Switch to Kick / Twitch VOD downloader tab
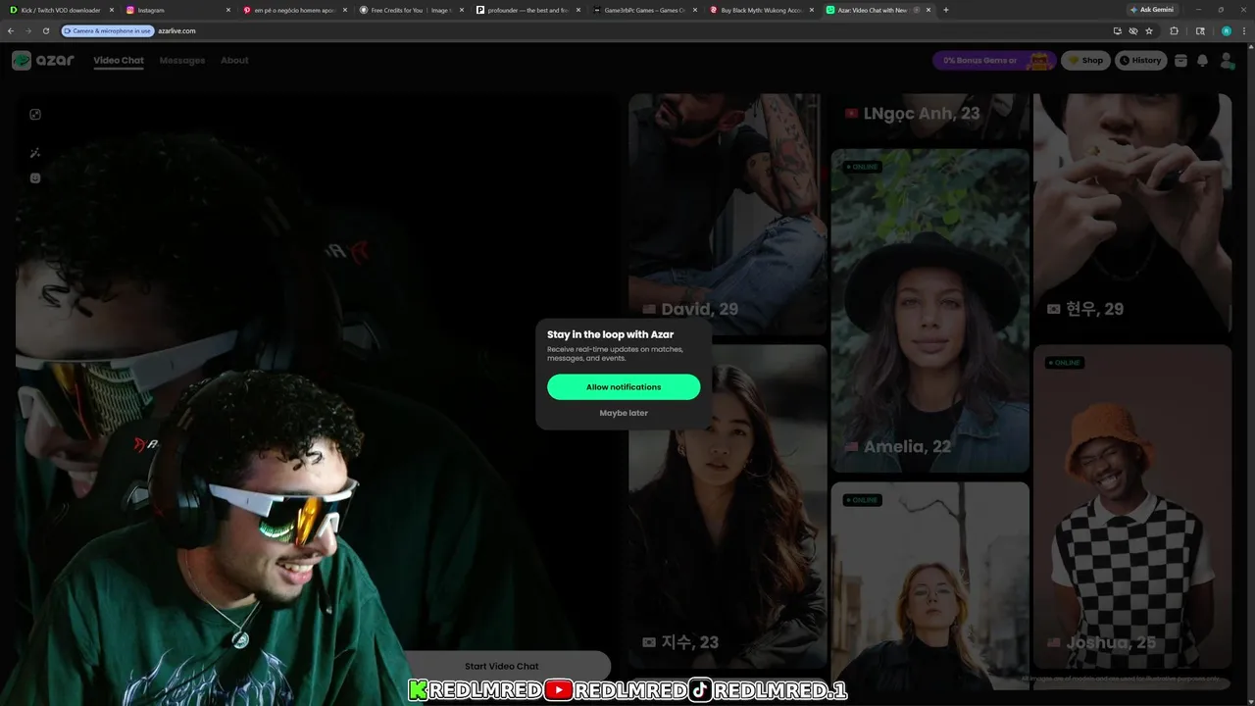Image resolution: width=1255 pixels, height=706 pixels. click(61, 10)
